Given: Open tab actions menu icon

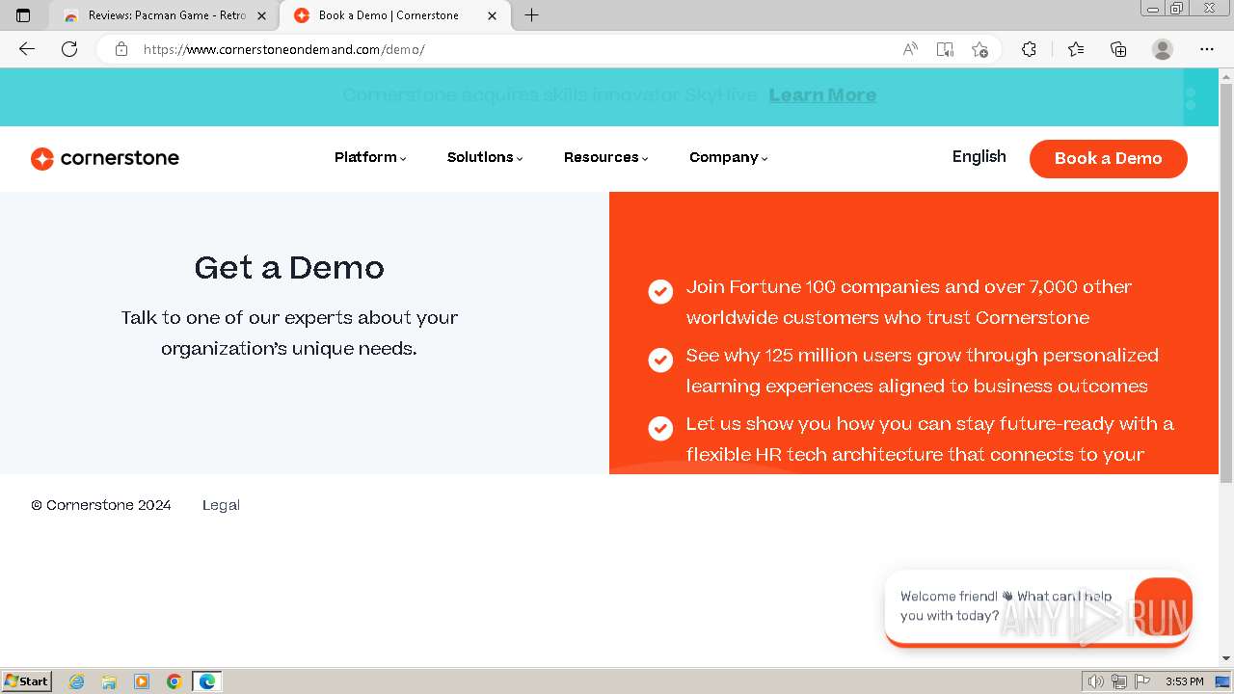Looking at the screenshot, I should point(23,15).
